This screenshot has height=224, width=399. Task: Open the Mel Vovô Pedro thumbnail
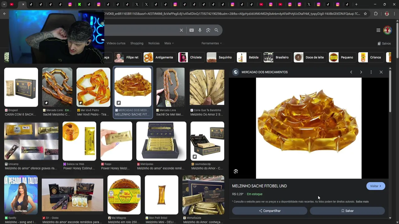pos(93,87)
